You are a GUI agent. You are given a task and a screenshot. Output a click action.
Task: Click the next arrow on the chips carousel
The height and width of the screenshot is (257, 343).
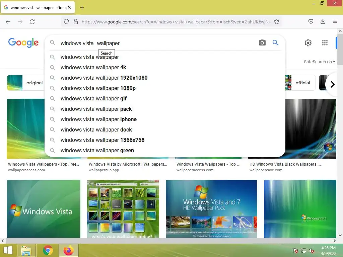[x=333, y=84]
